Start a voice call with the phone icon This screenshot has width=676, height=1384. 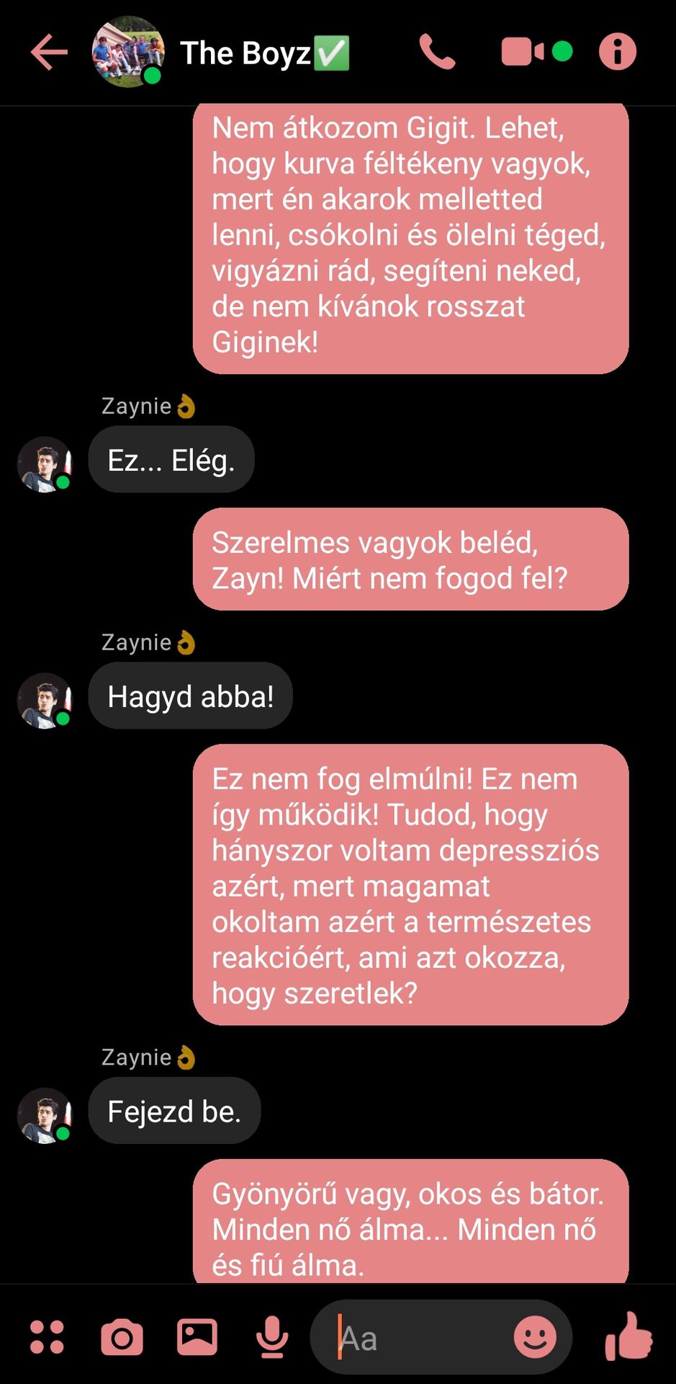[437, 52]
